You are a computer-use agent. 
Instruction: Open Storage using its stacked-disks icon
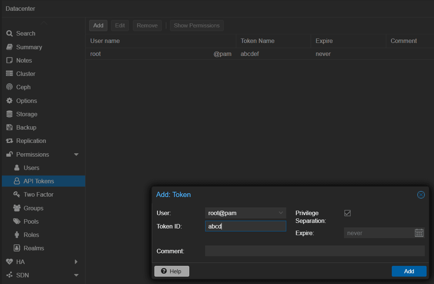click(10, 114)
